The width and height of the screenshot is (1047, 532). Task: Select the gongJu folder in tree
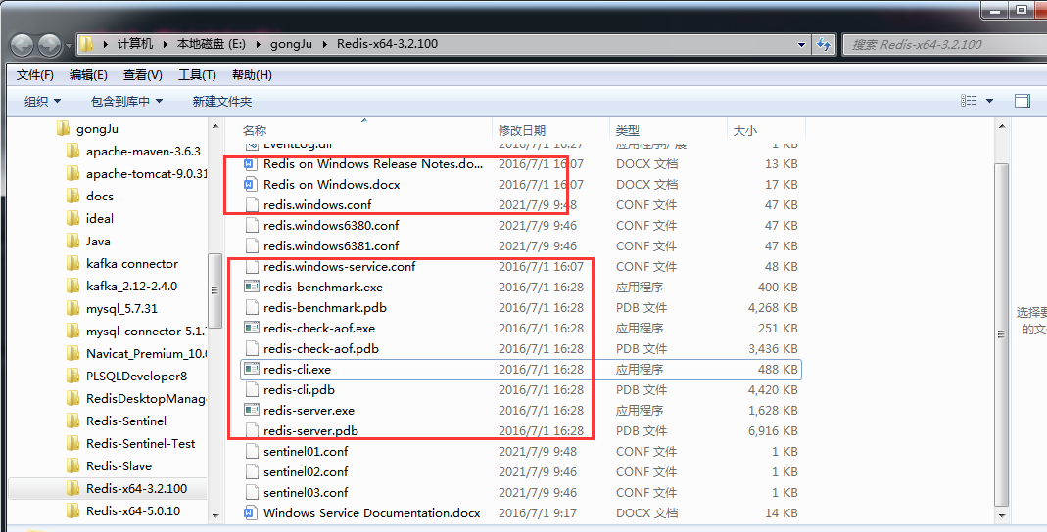[98, 129]
